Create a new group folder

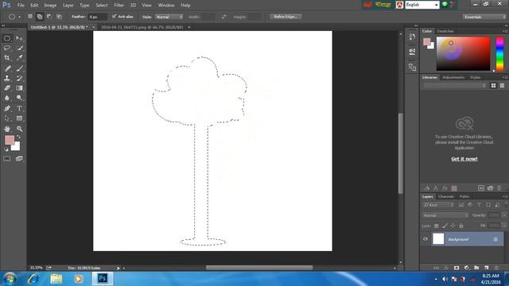click(476, 268)
